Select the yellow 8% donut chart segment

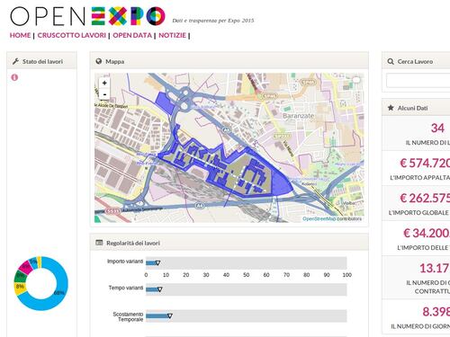20,287
